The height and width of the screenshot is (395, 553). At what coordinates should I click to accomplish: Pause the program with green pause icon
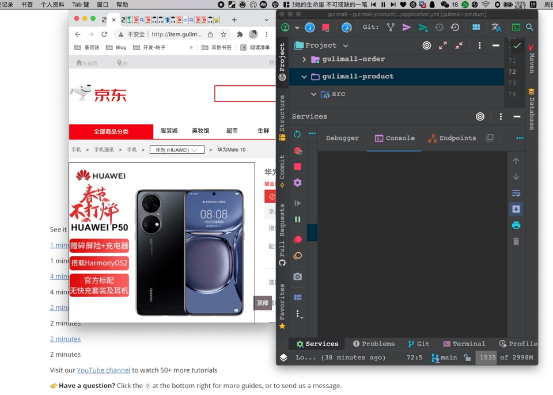point(298,219)
